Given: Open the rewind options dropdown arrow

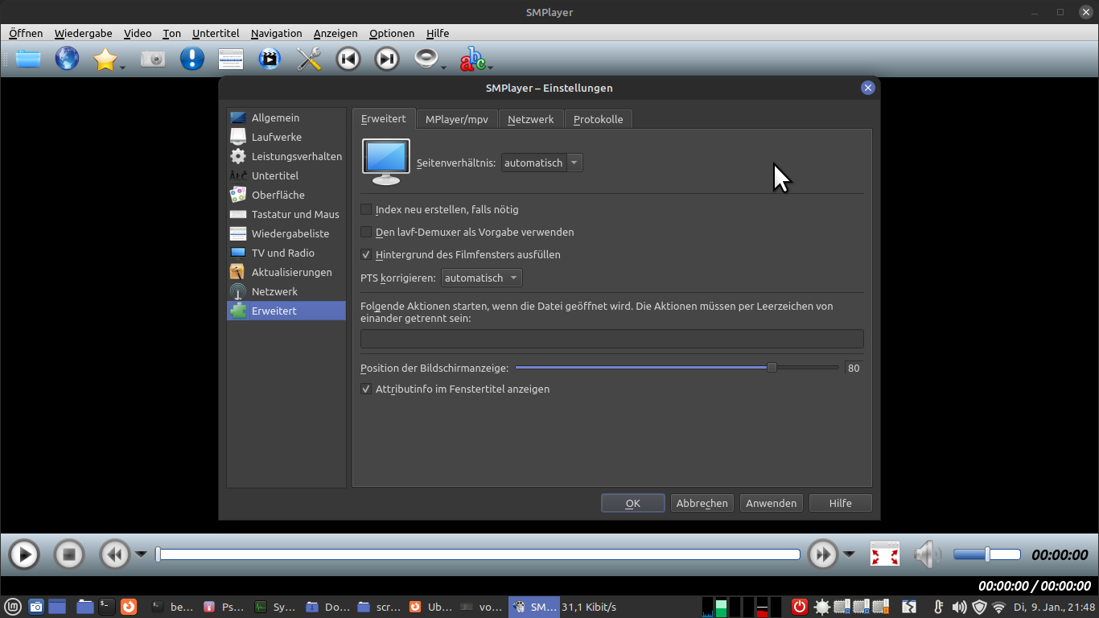Looking at the screenshot, I should pos(141,554).
